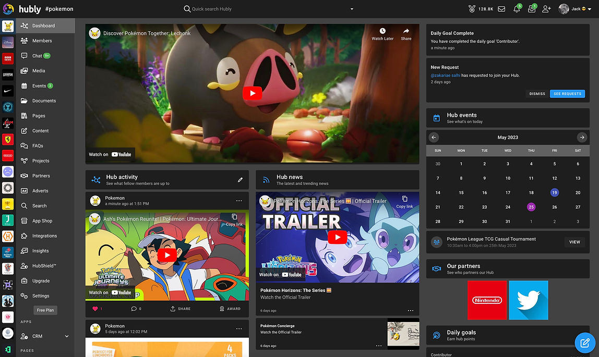View the Pokémon League TCG Tournament event
This screenshot has height=357, width=599.
pos(574,242)
